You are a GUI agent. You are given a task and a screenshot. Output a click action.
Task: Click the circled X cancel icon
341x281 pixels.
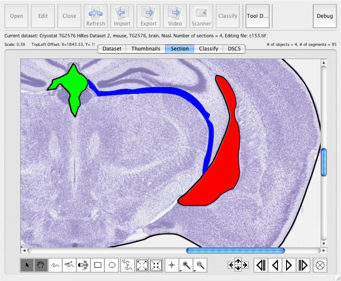[x=320, y=265]
